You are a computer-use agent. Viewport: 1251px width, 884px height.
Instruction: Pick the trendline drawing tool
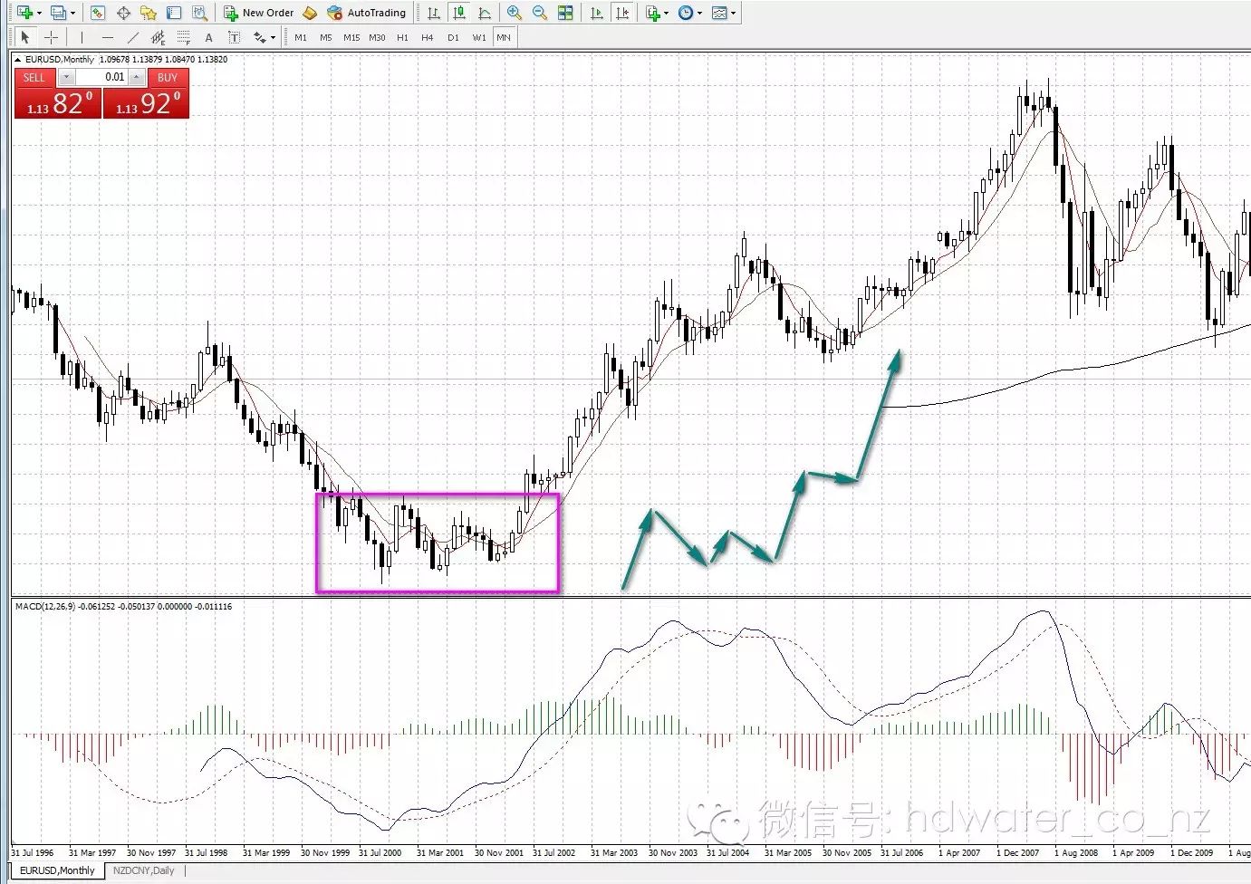click(x=132, y=37)
